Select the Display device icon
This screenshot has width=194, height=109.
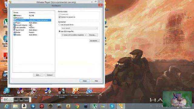point(15,35)
